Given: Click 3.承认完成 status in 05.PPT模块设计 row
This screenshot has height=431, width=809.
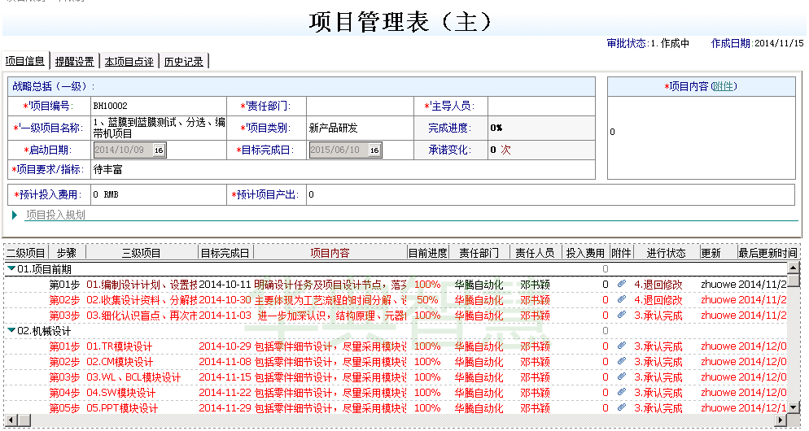Looking at the screenshot, I should tap(658, 407).
